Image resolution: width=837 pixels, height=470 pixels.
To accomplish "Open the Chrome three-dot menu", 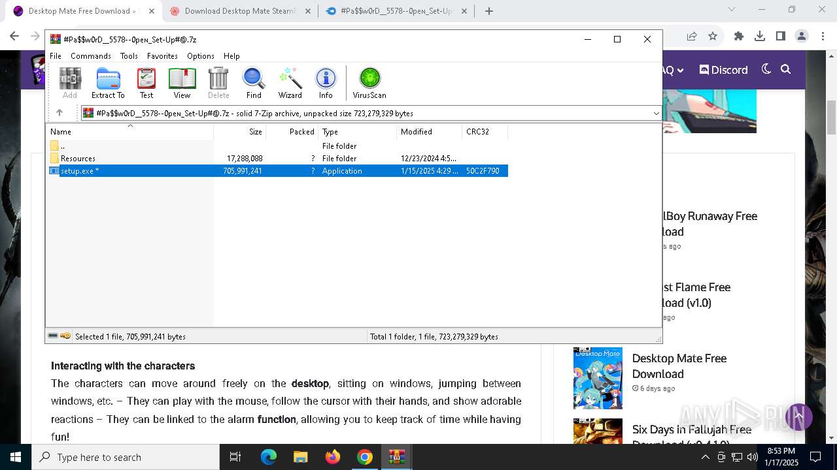I will [x=822, y=37].
